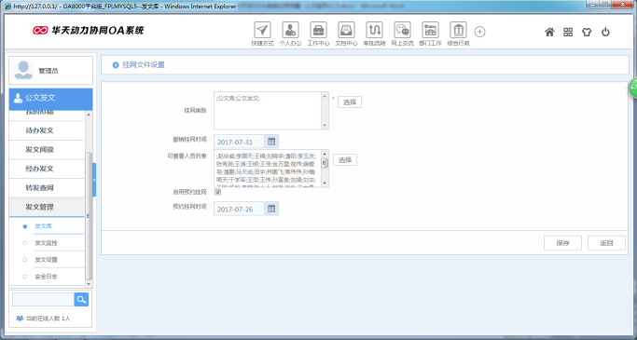Click the Internet Explorer icon in title bar

coord(7,7)
